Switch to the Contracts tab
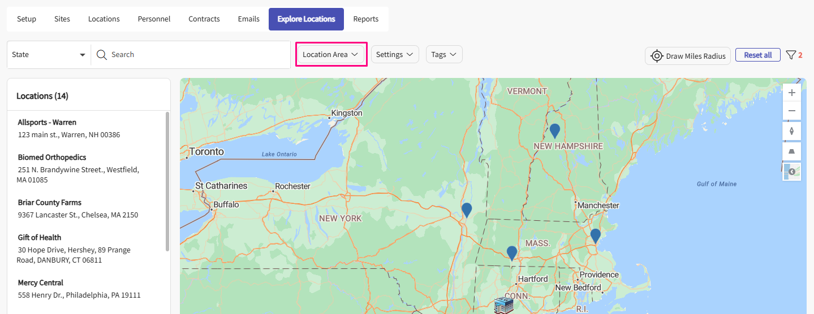The height and width of the screenshot is (314, 814). [204, 19]
